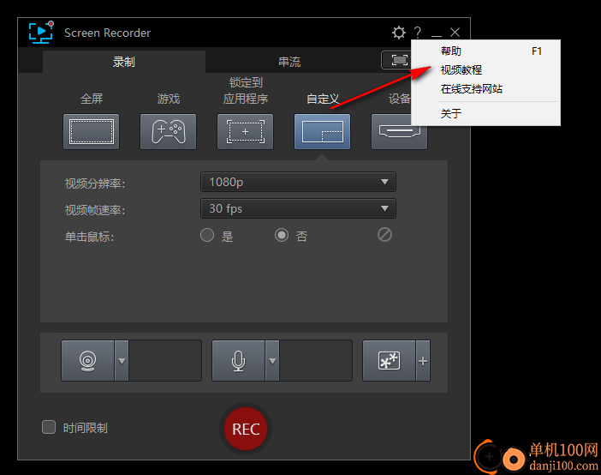Open the 视频分辨率 1080p dropdown
The image size is (601, 475).
(x=298, y=182)
